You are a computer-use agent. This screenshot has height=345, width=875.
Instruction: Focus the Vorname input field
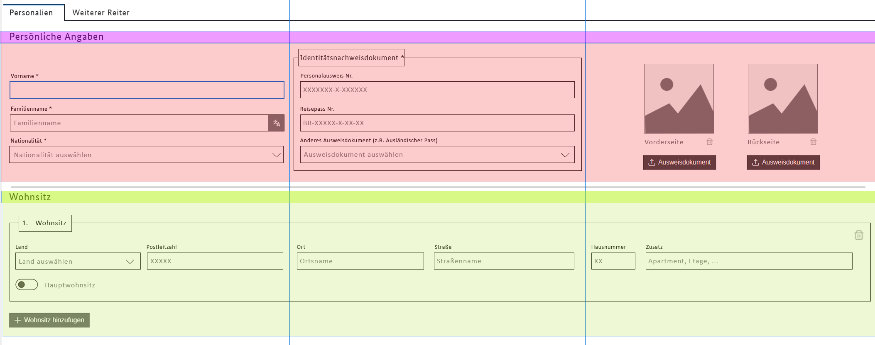pyautogui.click(x=147, y=90)
